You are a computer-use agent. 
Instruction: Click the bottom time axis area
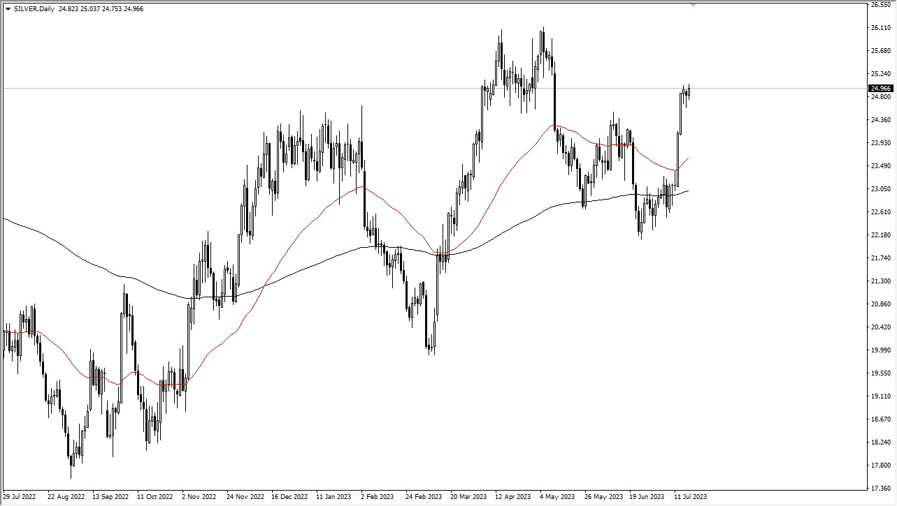447,498
